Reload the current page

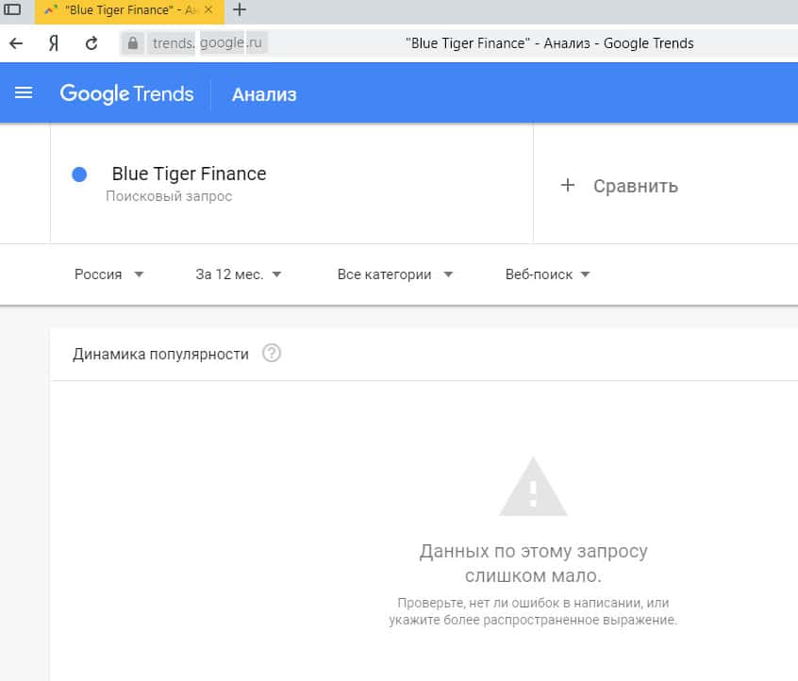(x=91, y=43)
